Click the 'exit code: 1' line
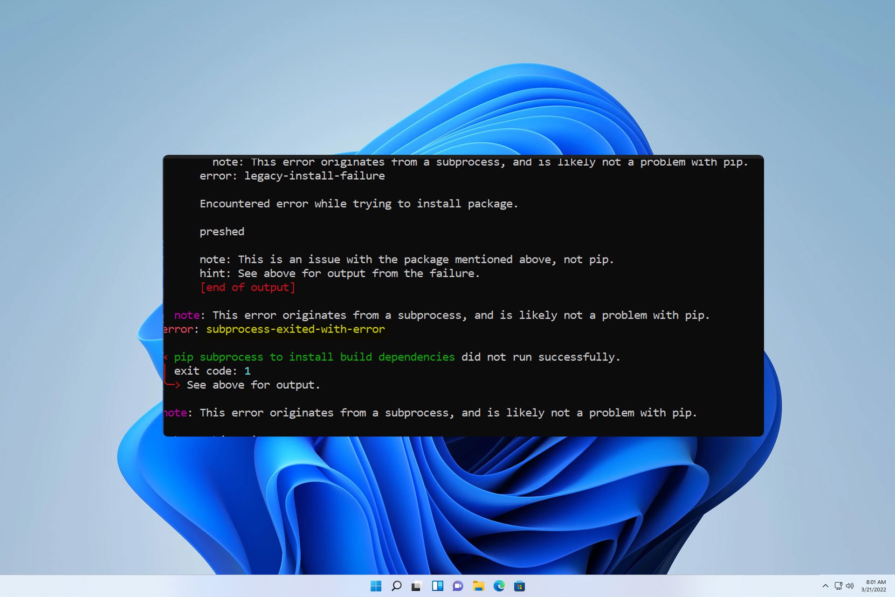895x597 pixels. click(x=213, y=371)
